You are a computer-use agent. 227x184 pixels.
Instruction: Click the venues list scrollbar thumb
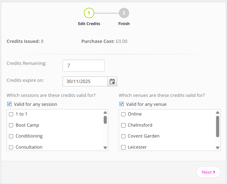click(x=217, y=126)
